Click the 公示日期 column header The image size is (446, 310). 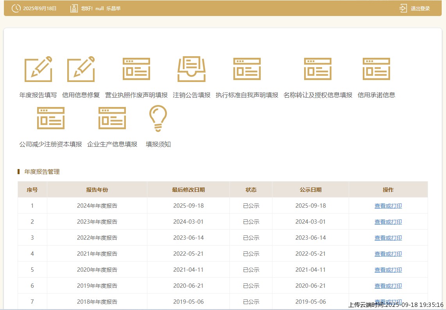(x=310, y=189)
